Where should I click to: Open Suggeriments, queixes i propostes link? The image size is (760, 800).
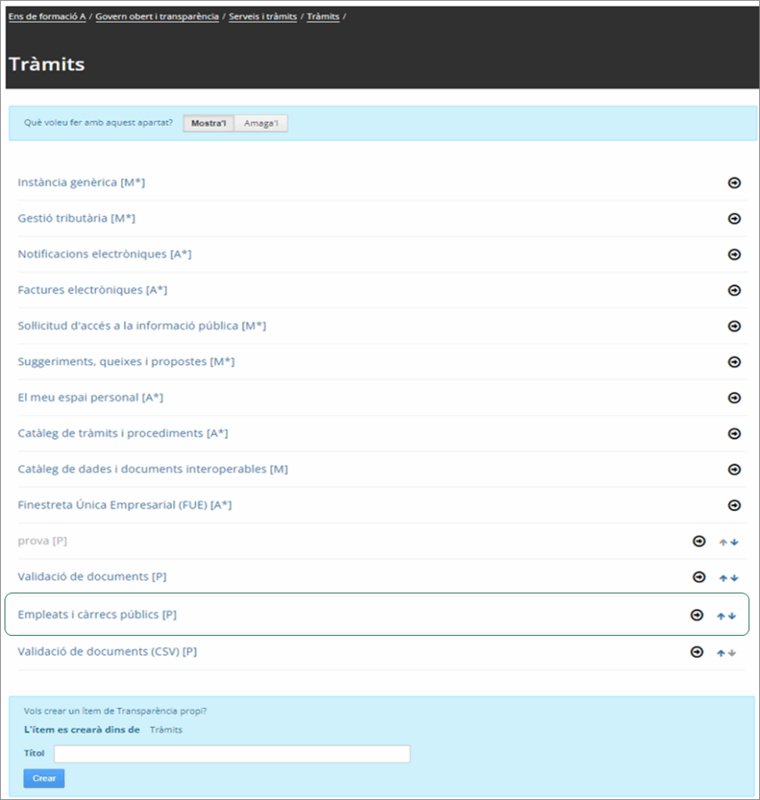point(126,362)
